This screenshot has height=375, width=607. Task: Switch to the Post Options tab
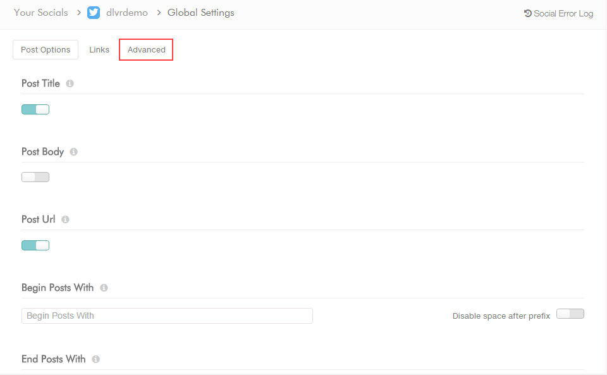click(45, 49)
